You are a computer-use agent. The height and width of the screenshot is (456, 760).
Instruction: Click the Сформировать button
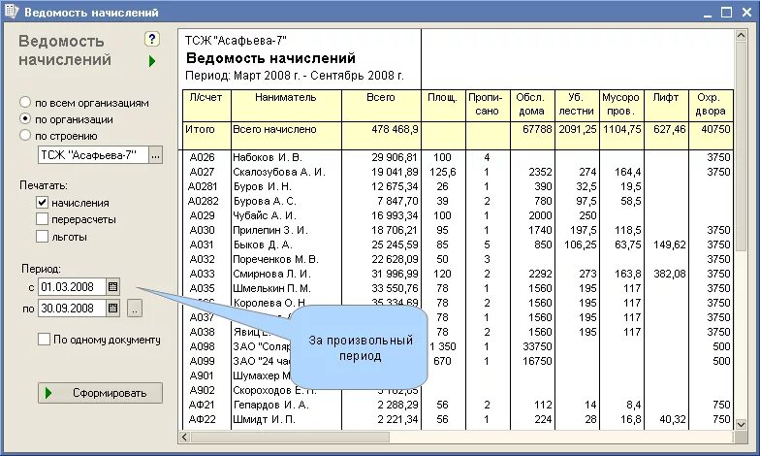101,393
